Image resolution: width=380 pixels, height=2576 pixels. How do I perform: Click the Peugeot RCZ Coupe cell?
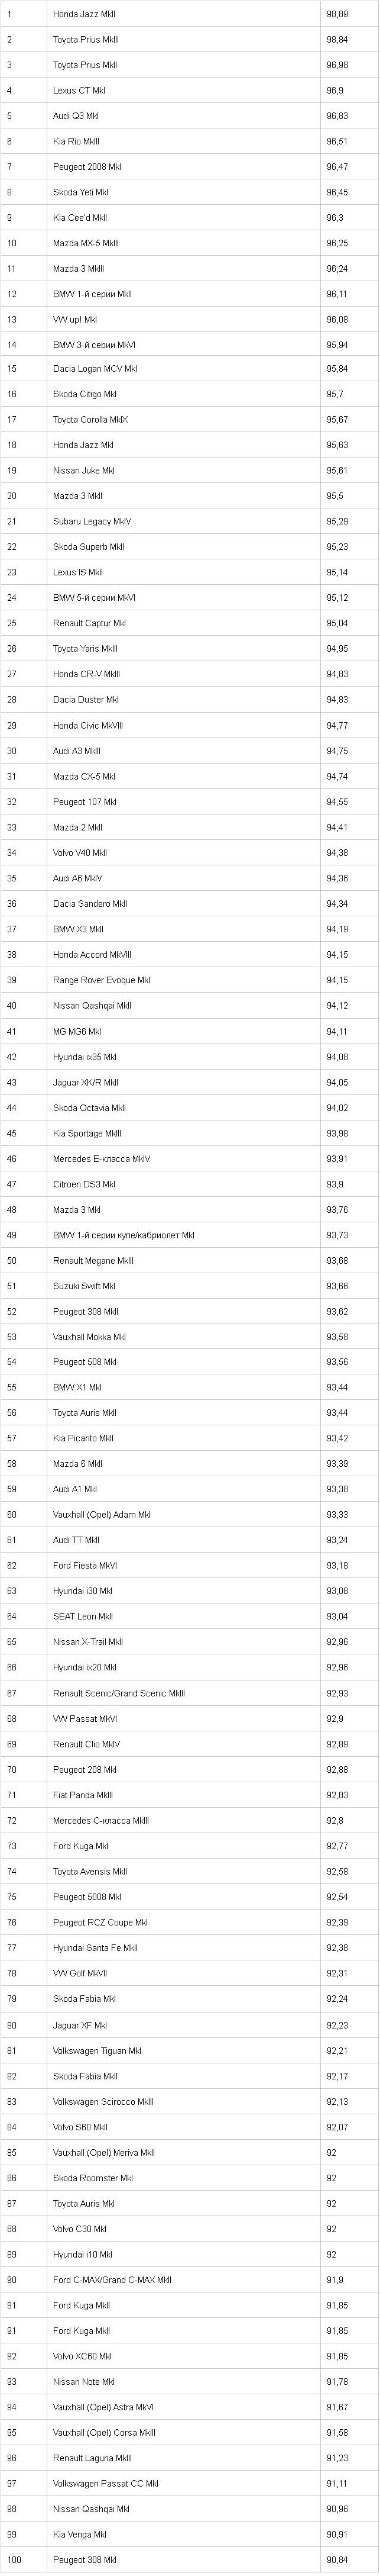[100, 1922]
